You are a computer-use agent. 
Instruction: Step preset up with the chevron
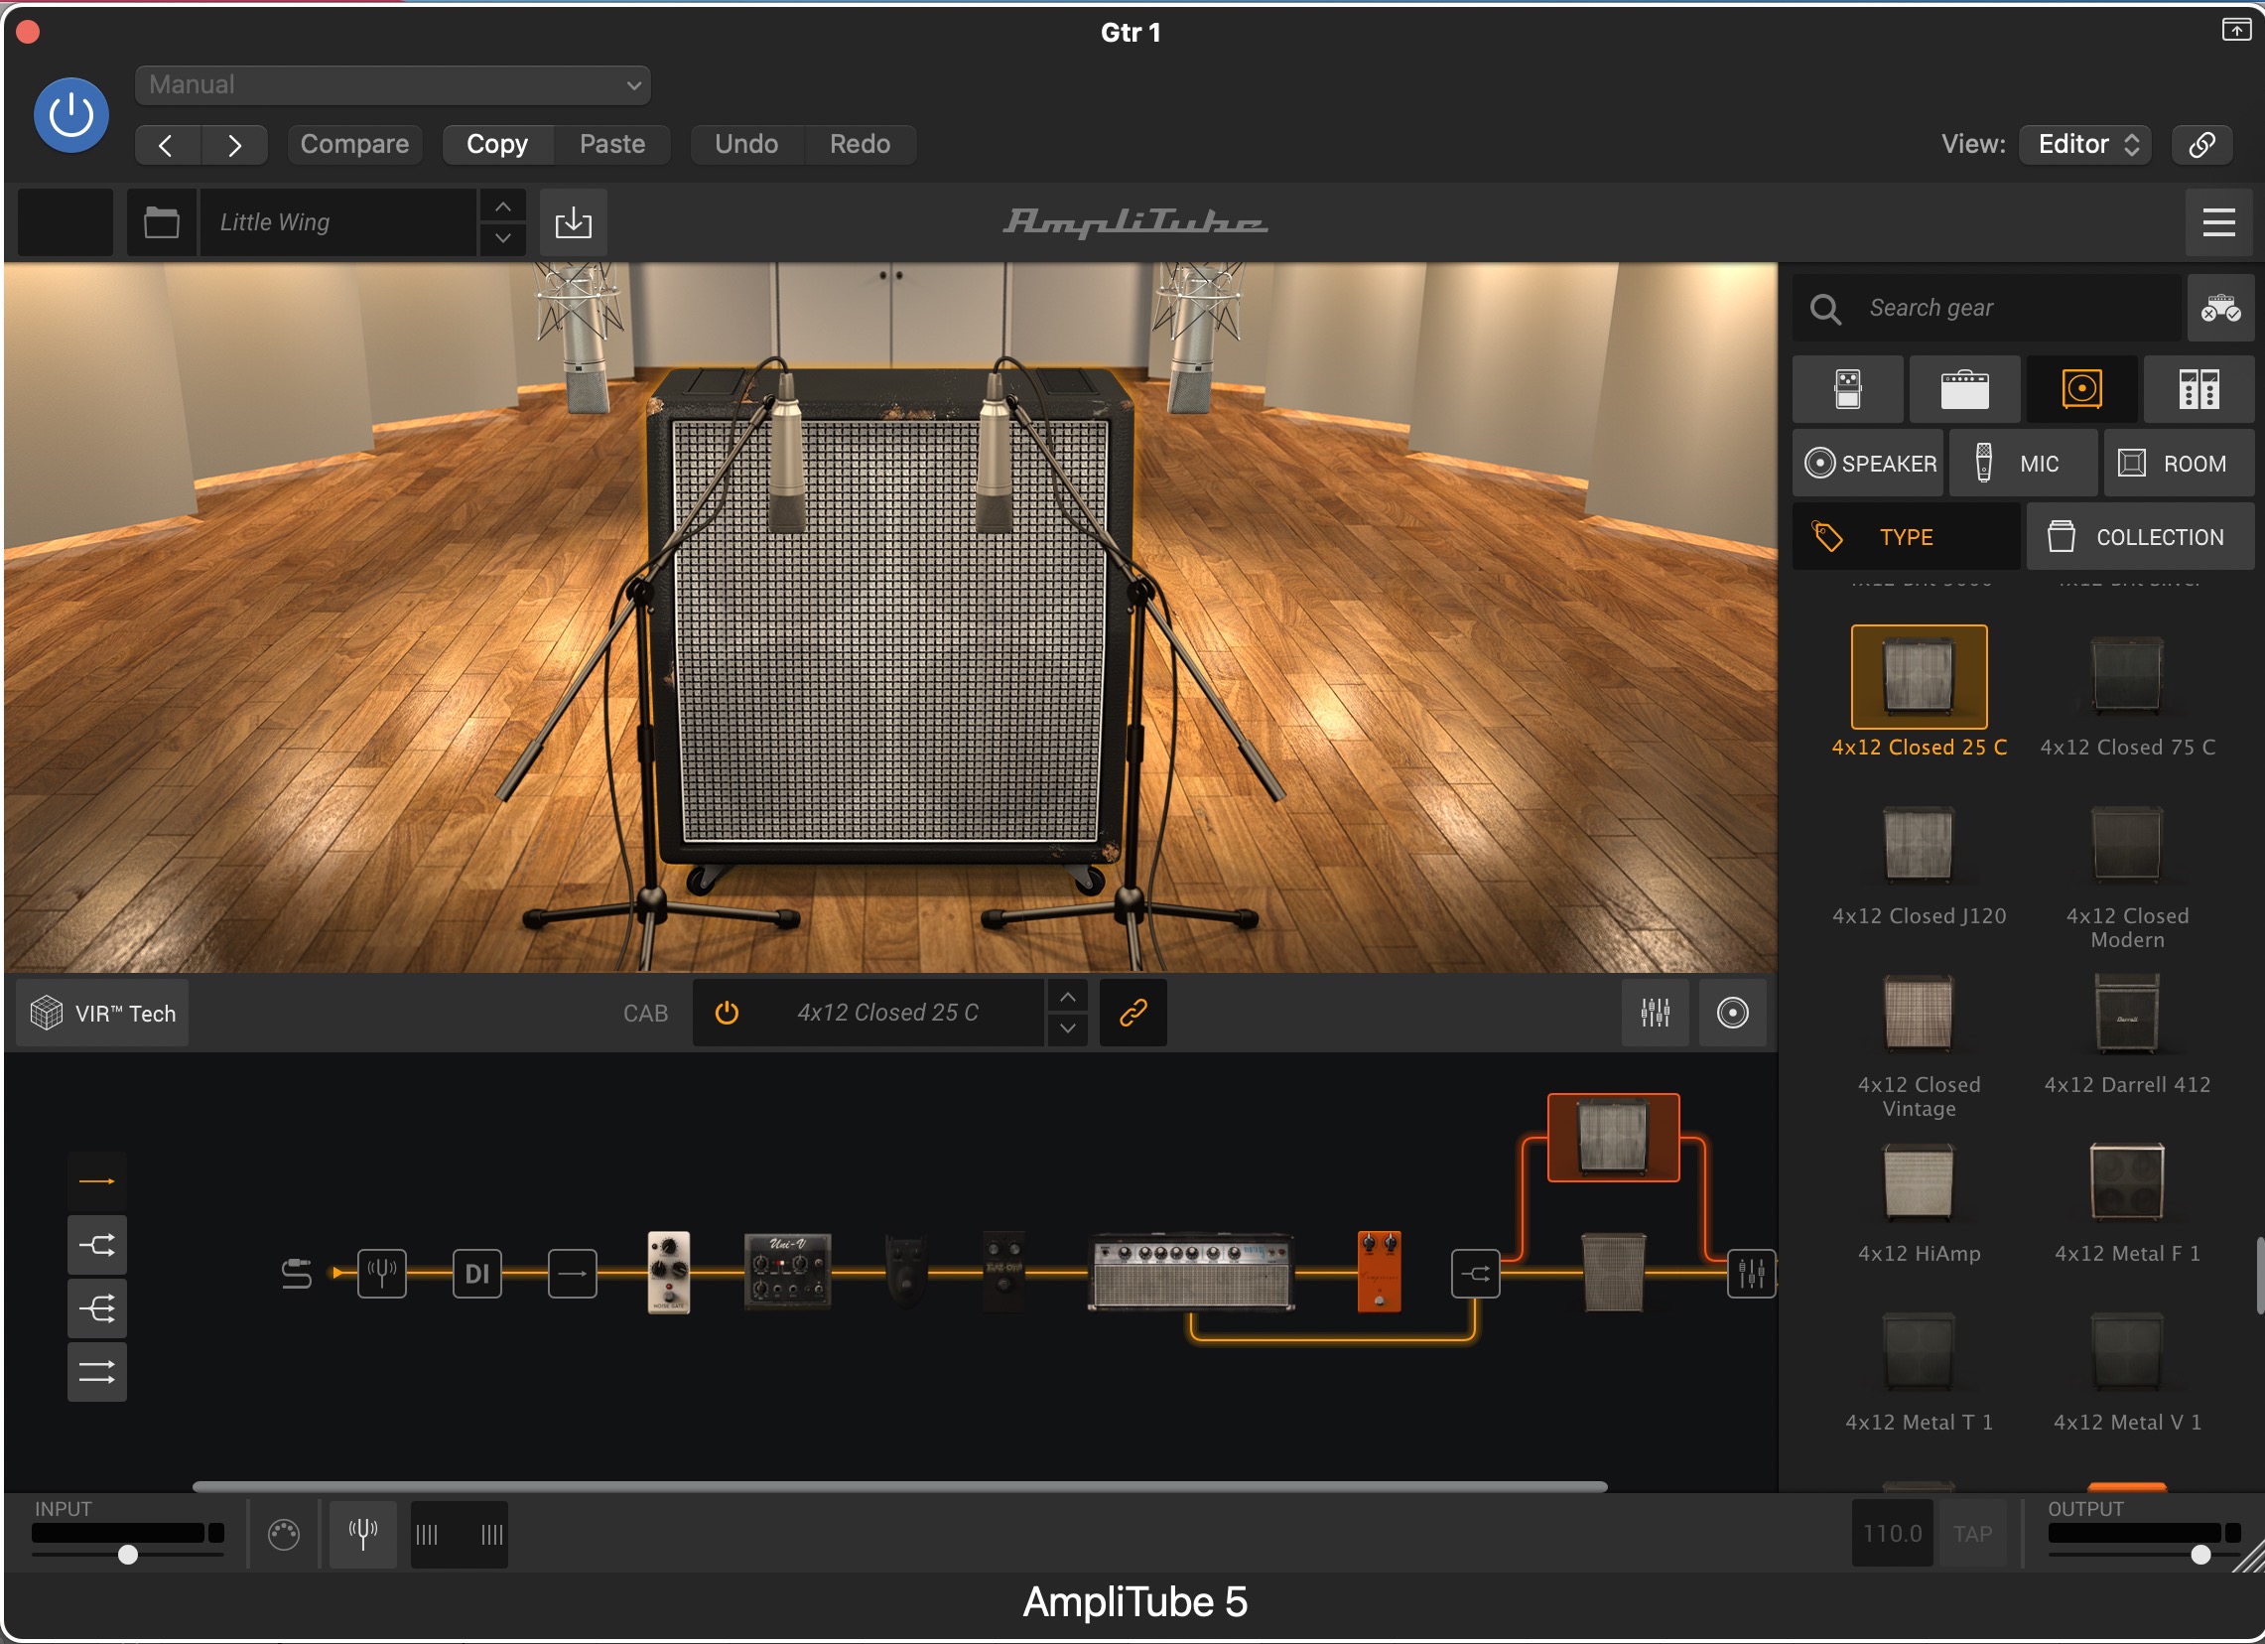[503, 205]
